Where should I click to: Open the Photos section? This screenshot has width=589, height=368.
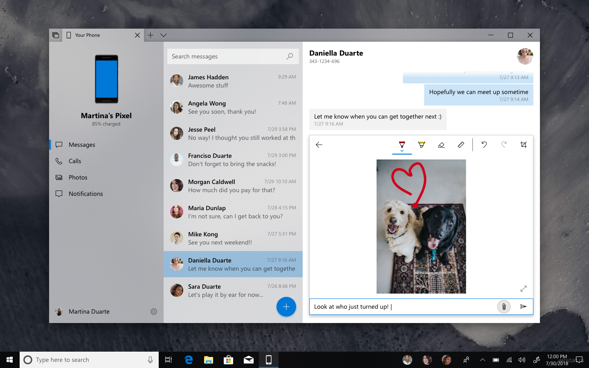[106, 177]
